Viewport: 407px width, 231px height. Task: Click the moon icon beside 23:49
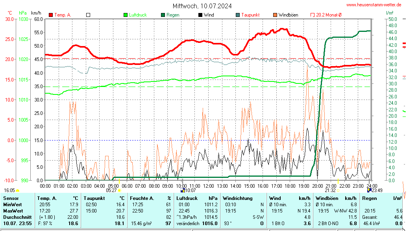click(369, 190)
